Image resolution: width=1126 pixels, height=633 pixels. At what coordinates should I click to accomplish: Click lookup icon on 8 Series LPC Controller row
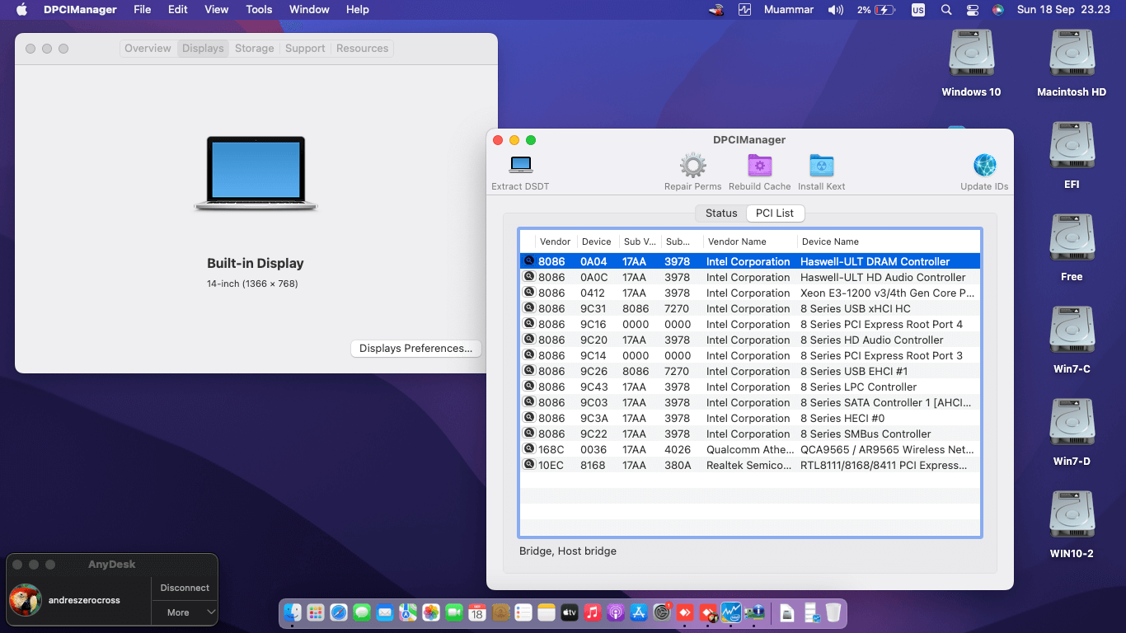point(529,387)
